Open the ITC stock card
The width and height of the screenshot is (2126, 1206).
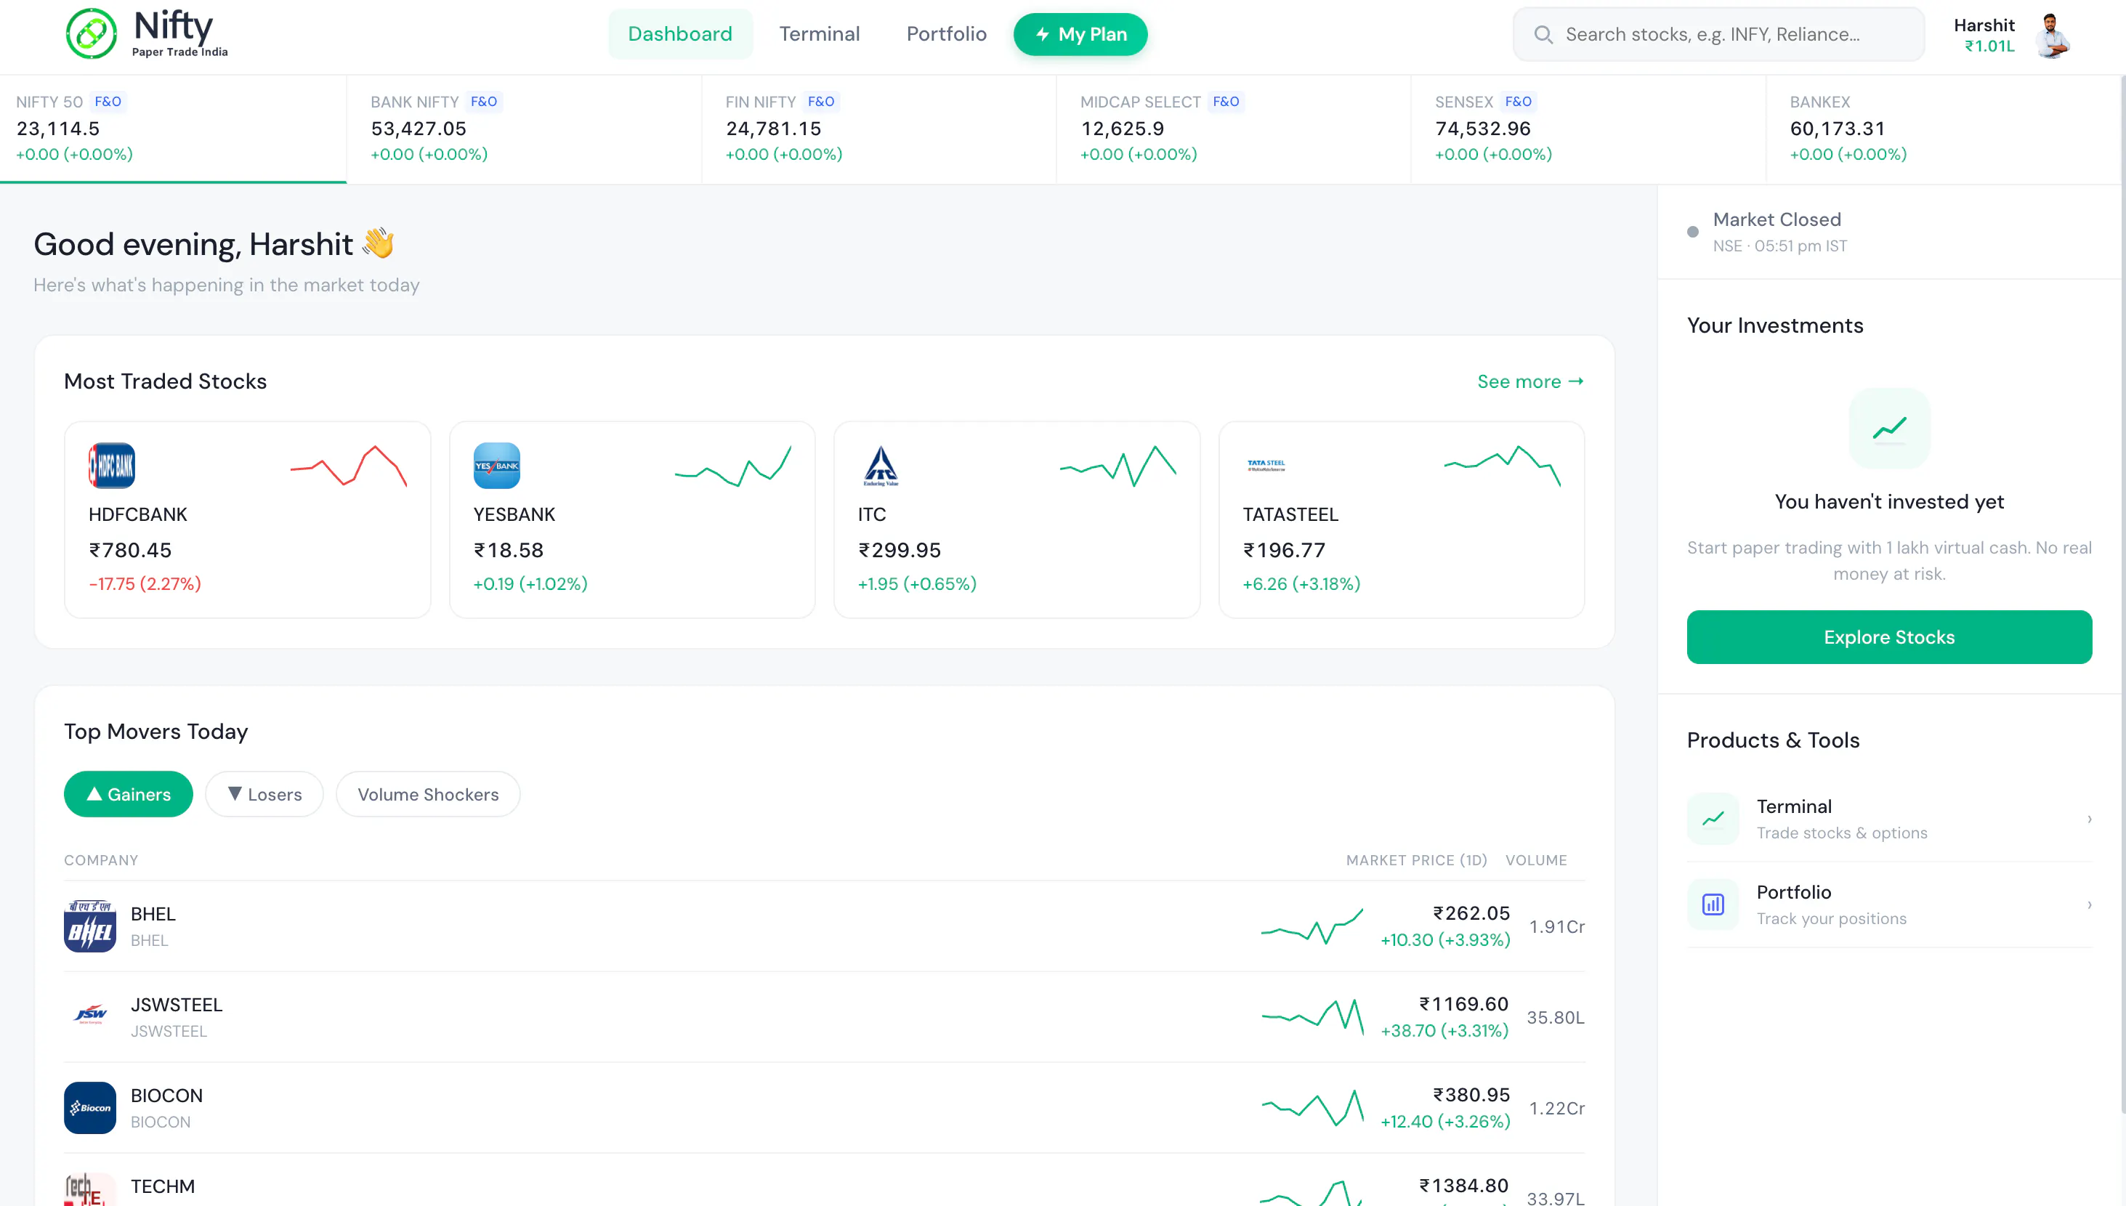[1017, 519]
